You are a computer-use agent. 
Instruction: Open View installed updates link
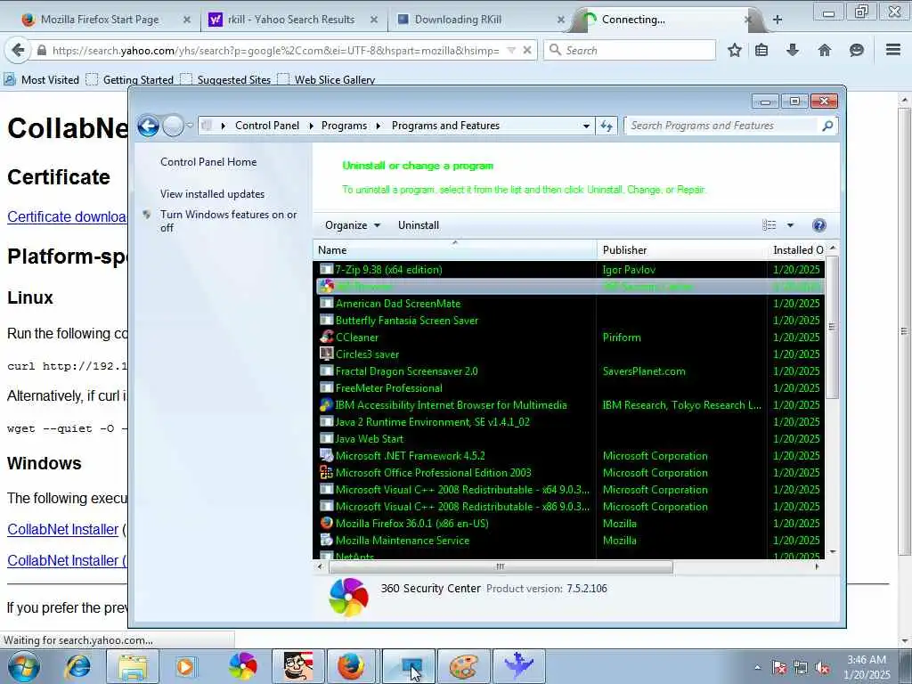[212, 193]
